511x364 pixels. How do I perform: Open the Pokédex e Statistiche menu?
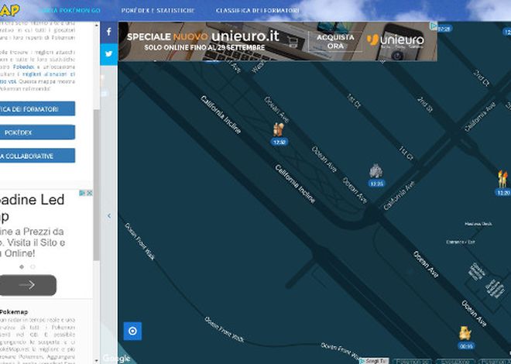pyautogui.click(x=158, y=10)
